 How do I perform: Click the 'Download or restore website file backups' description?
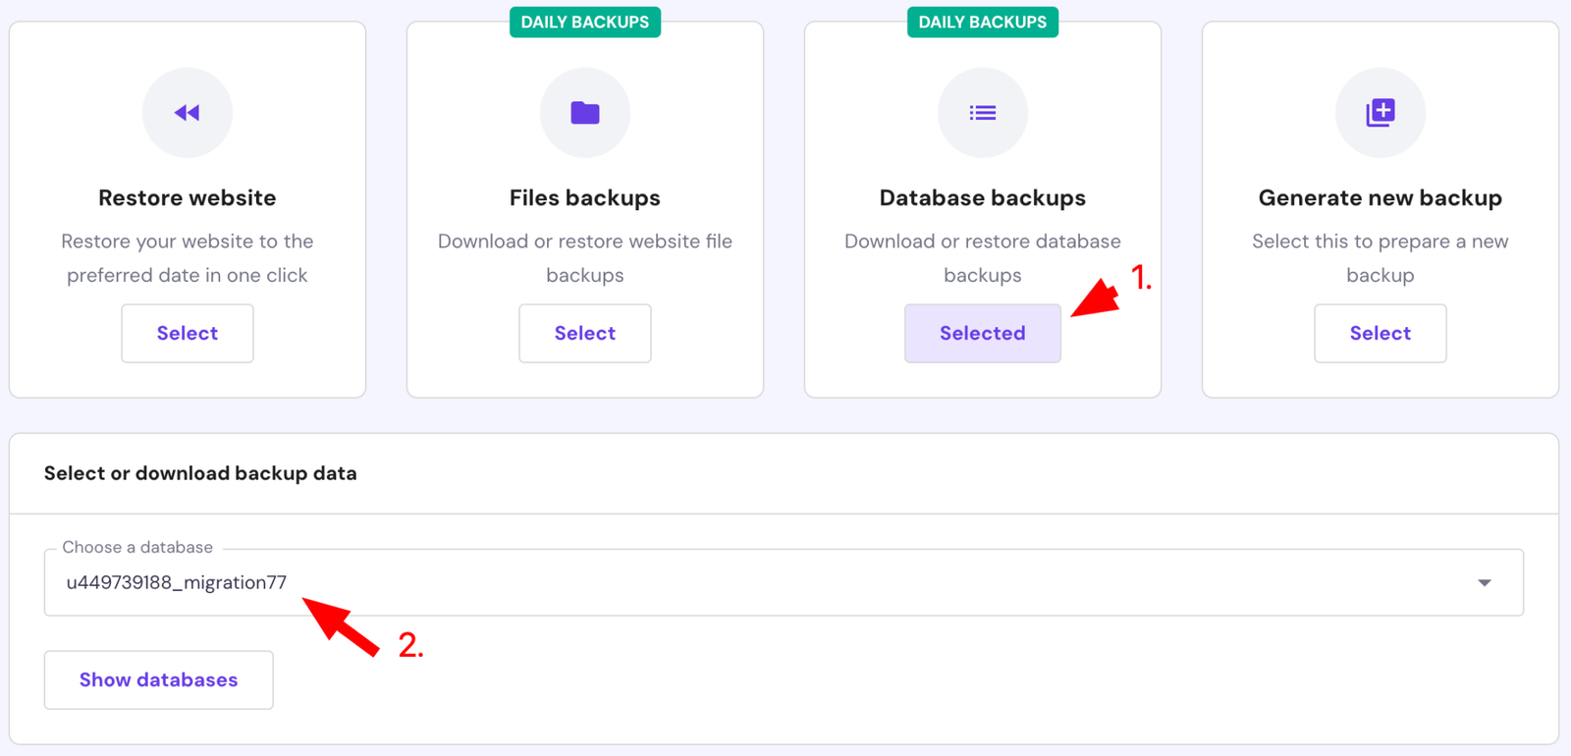[585, 257]
